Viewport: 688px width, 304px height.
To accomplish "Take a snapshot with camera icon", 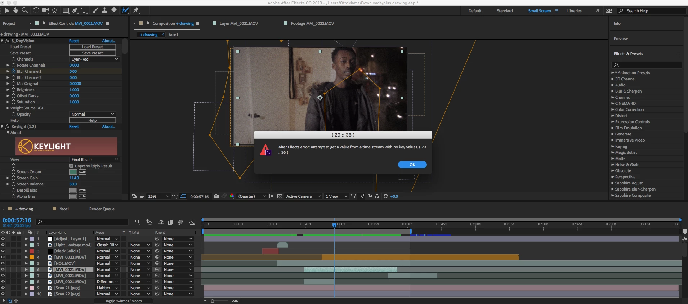I will click(216, 196).
